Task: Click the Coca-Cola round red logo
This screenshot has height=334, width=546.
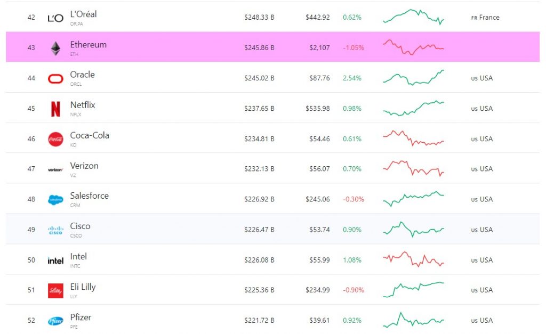Action: click(x=55, y=139)
